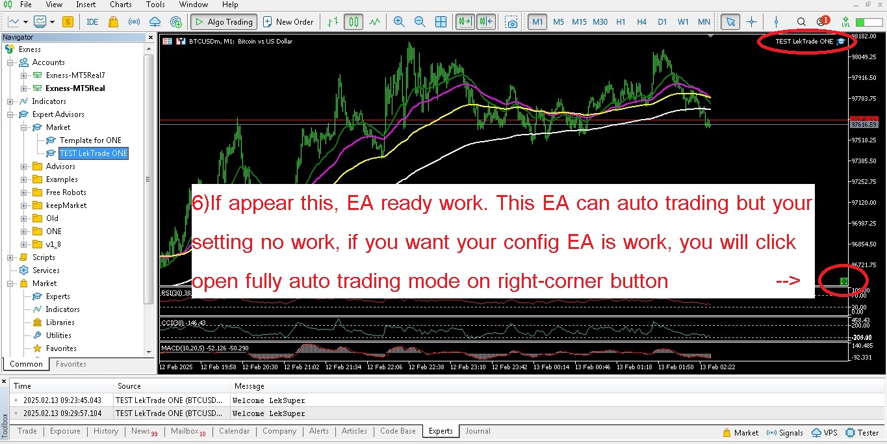
Task: Switch chart to candlestick type
Action: point(353,21)
